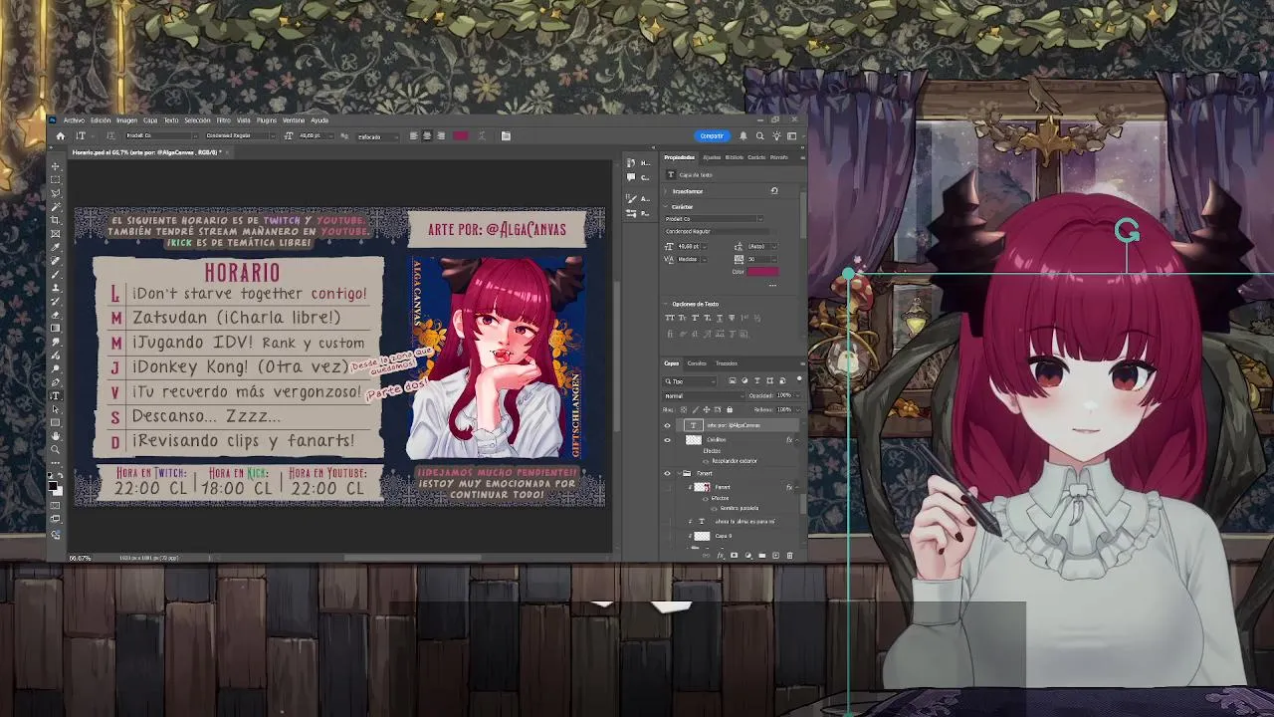Image resolution: width=1274 pixels, height=717 pixels.
Task: Click text color swatch in options bar
Action: click(460, 135)
